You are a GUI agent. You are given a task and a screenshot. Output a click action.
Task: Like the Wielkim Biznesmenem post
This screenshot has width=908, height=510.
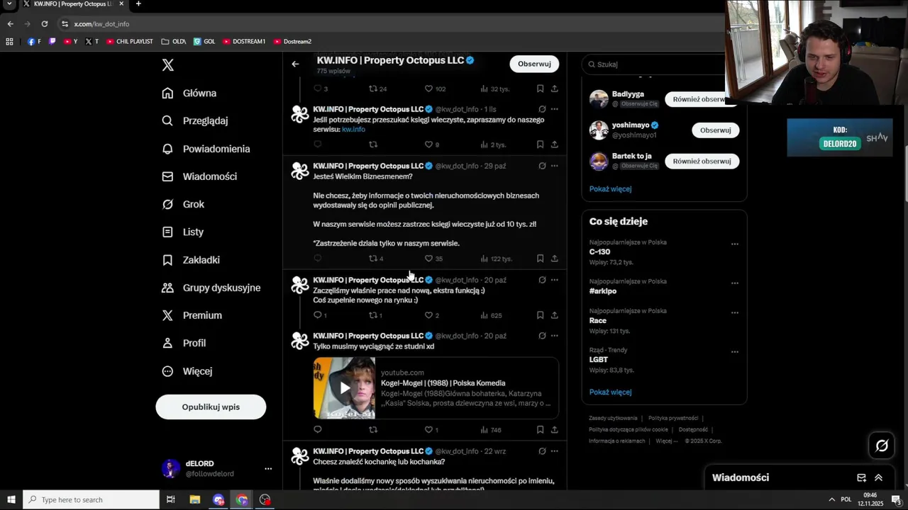pyautogui.click(x=428, y=259)
